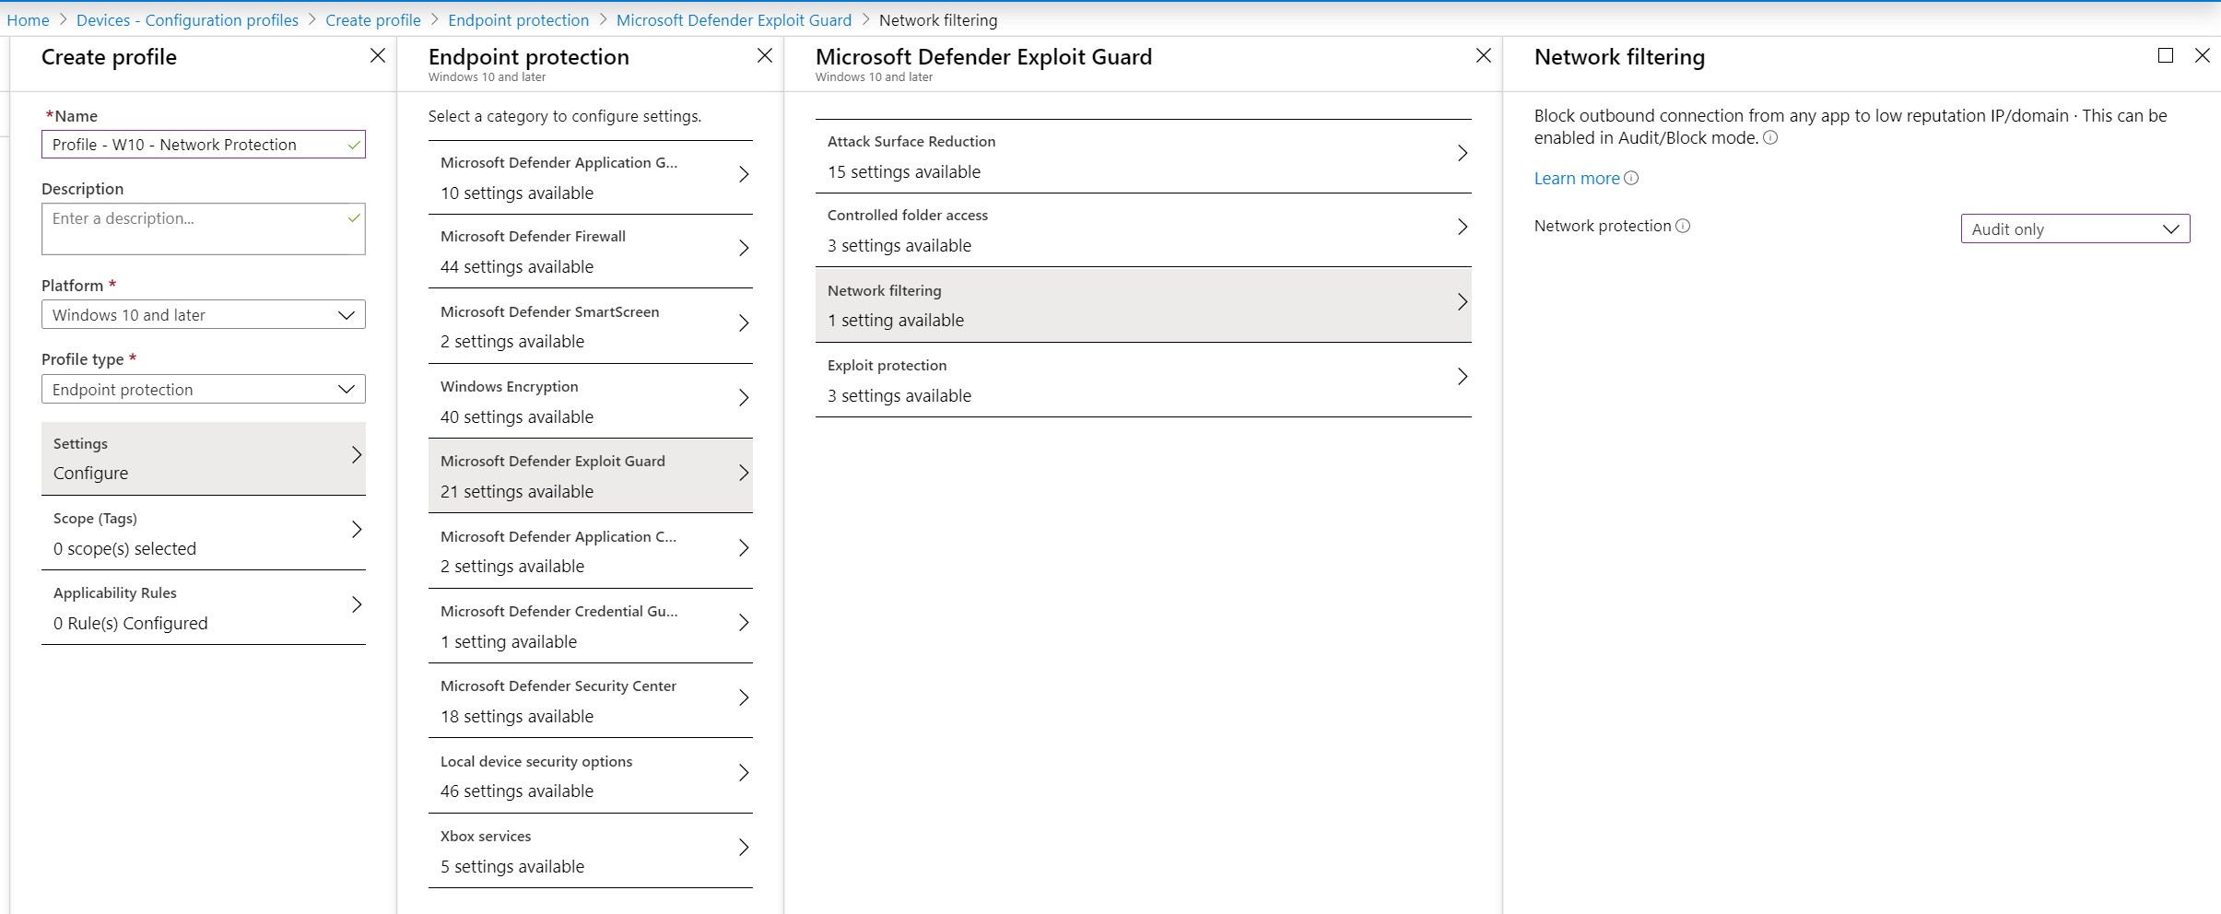
Task: Click chevron on Local device security options
Action: click(x=744, y=773)
